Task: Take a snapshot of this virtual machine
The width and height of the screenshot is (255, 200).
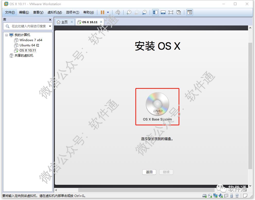Action: click(129, 12)
